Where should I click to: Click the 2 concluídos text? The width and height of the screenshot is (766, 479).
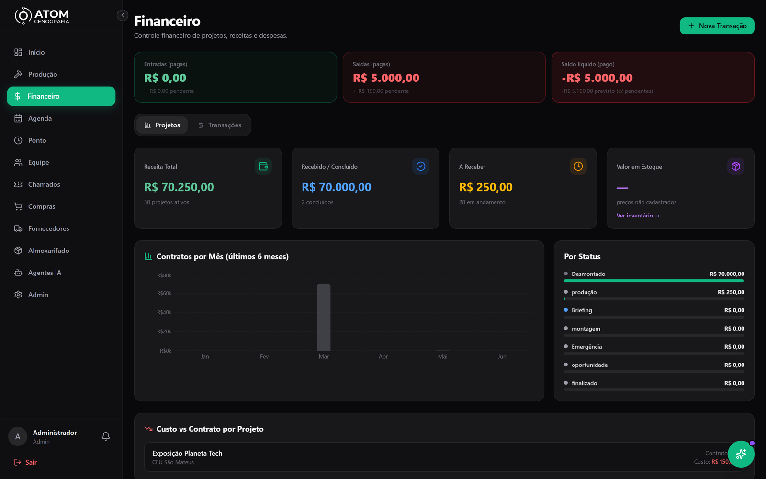tap(317, 202)
